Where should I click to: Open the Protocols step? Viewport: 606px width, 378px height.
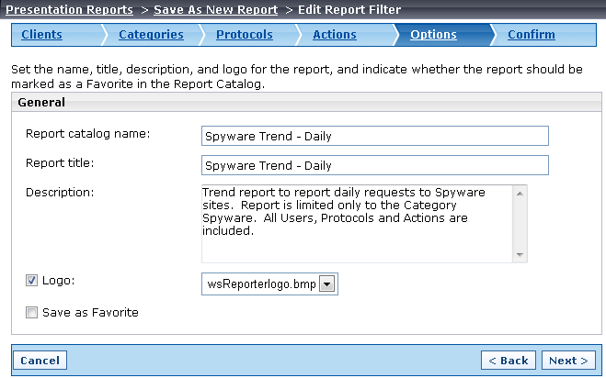(x=245, y=34)
